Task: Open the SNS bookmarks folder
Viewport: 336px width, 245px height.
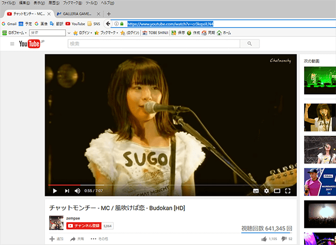Action: coord(94,24)
